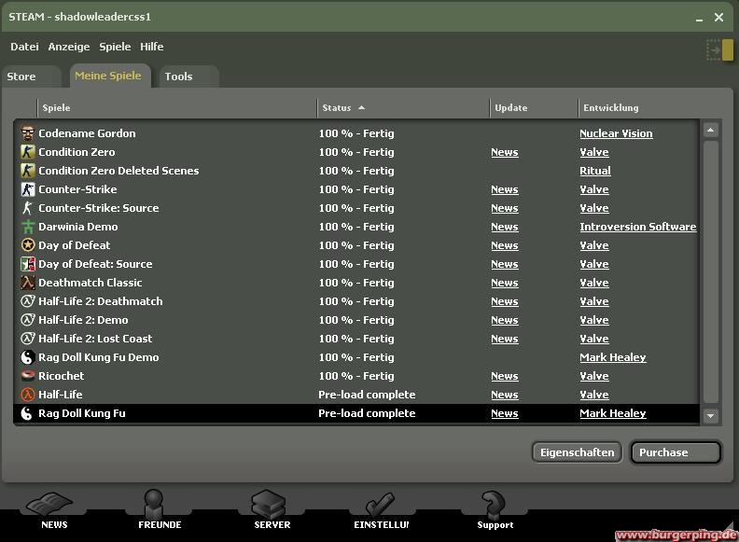739x542 pixels.
Task: Click scrollbar up arrow in games list
Action: coord(711,130)
